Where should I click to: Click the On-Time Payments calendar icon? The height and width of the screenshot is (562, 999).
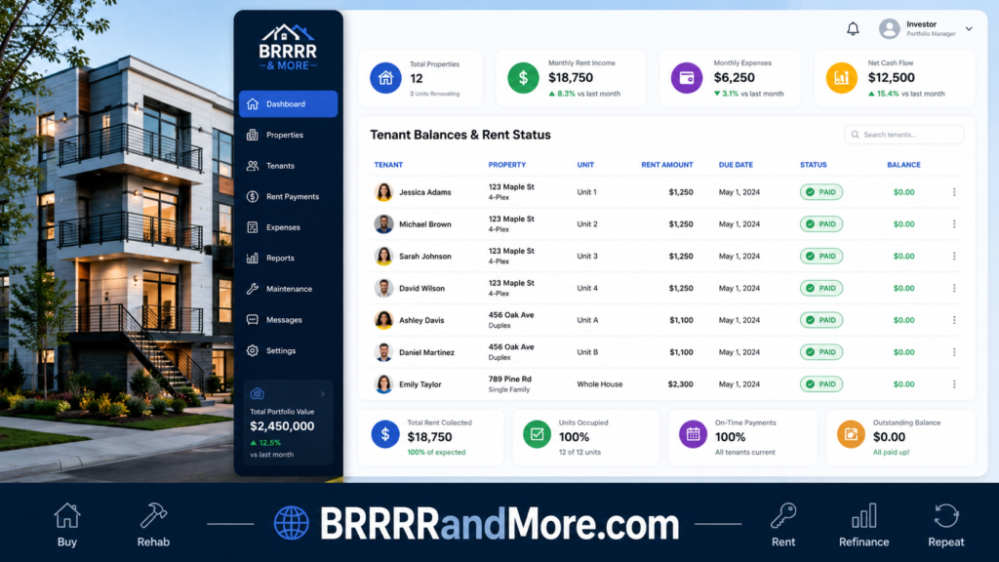click(x=694, y=434)
